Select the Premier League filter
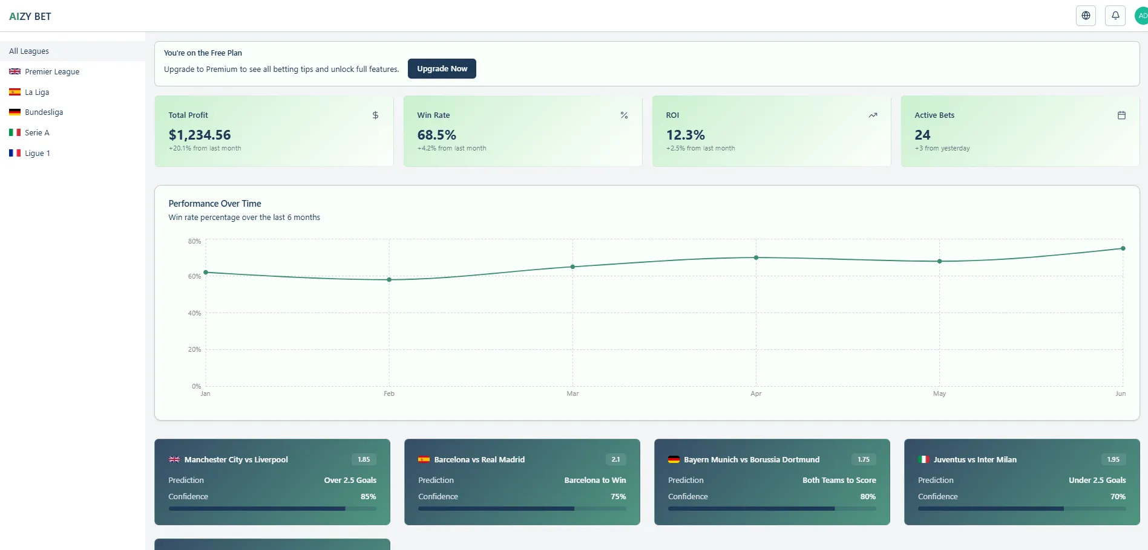This screenshot has width=1148, height=550. pyautogui.click(x=51, y=71)
